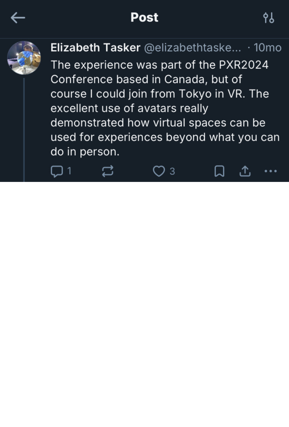Go back using the left arrow

pos(18,18)
